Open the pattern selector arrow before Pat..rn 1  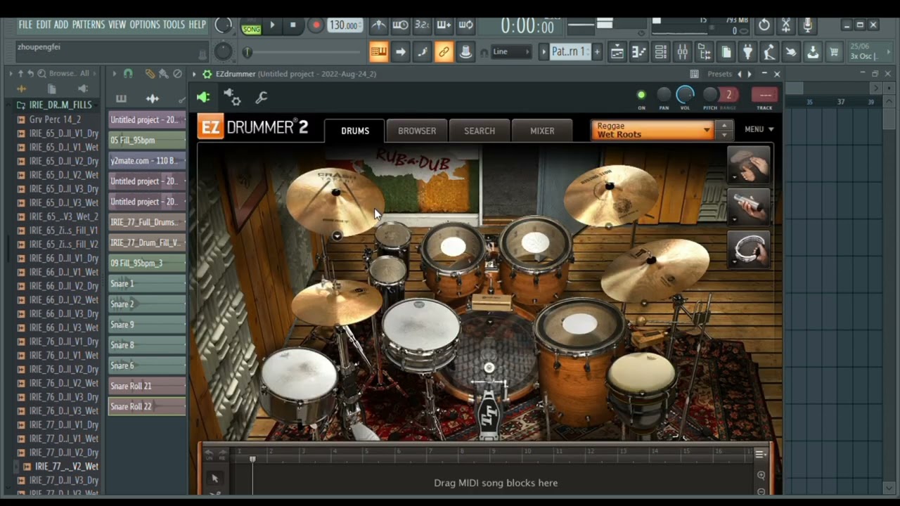(x=544, y=51)
